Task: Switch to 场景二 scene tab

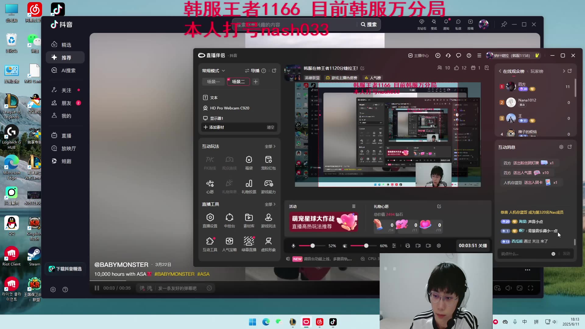Action: pos(238,82)
